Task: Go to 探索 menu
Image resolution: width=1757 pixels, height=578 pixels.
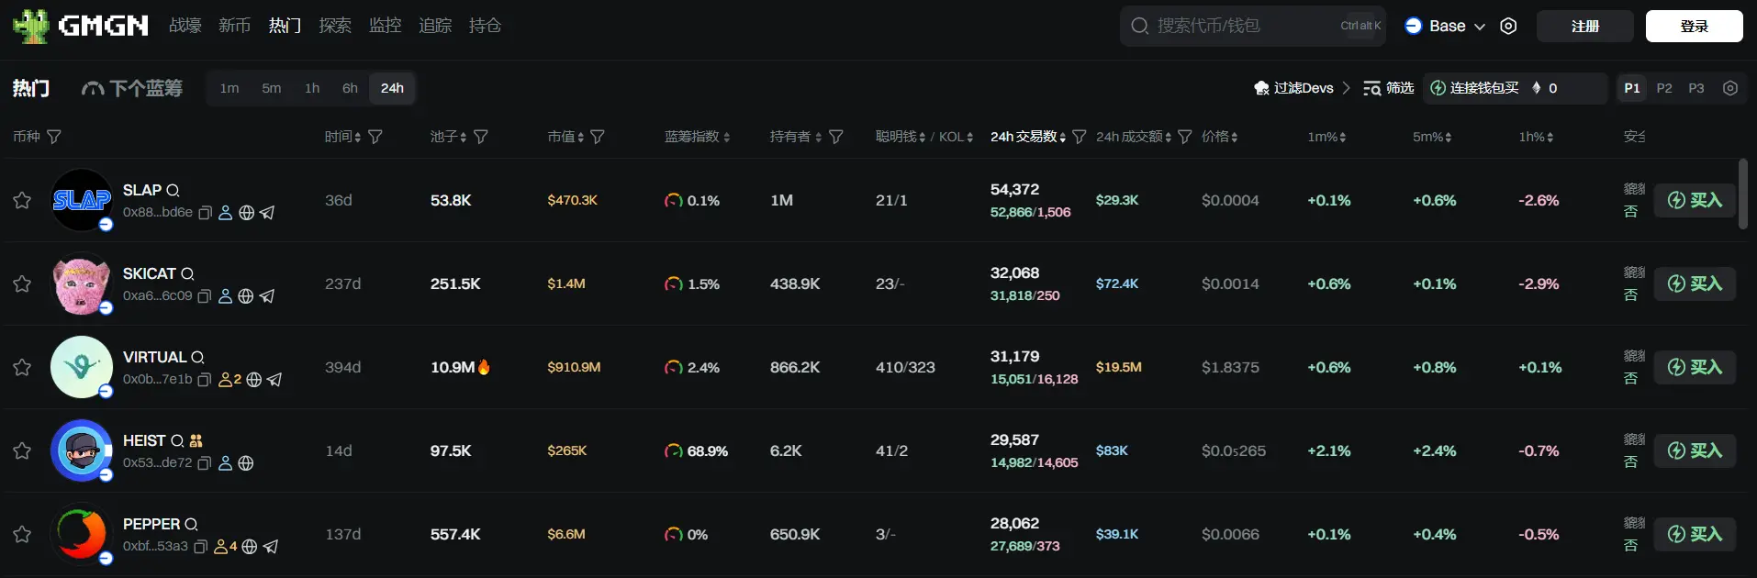Action: [335, 26]
